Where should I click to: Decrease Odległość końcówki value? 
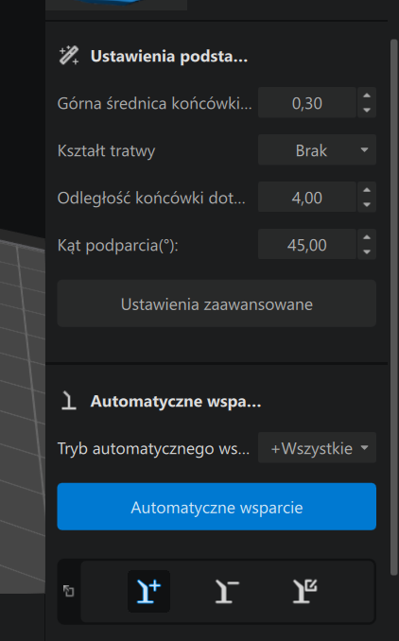click(367, 204)
